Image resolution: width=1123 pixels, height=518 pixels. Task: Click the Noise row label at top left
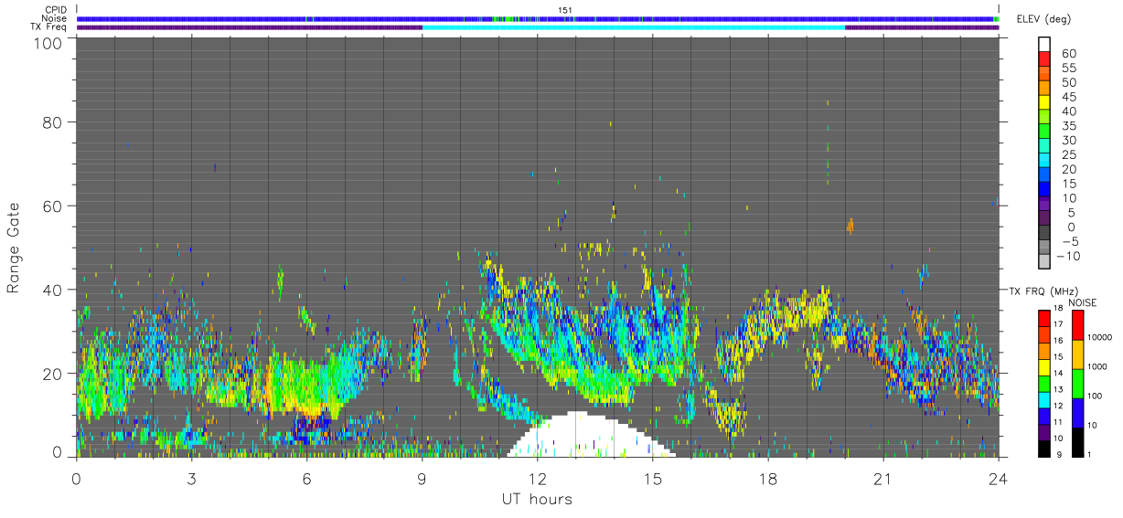54,18
